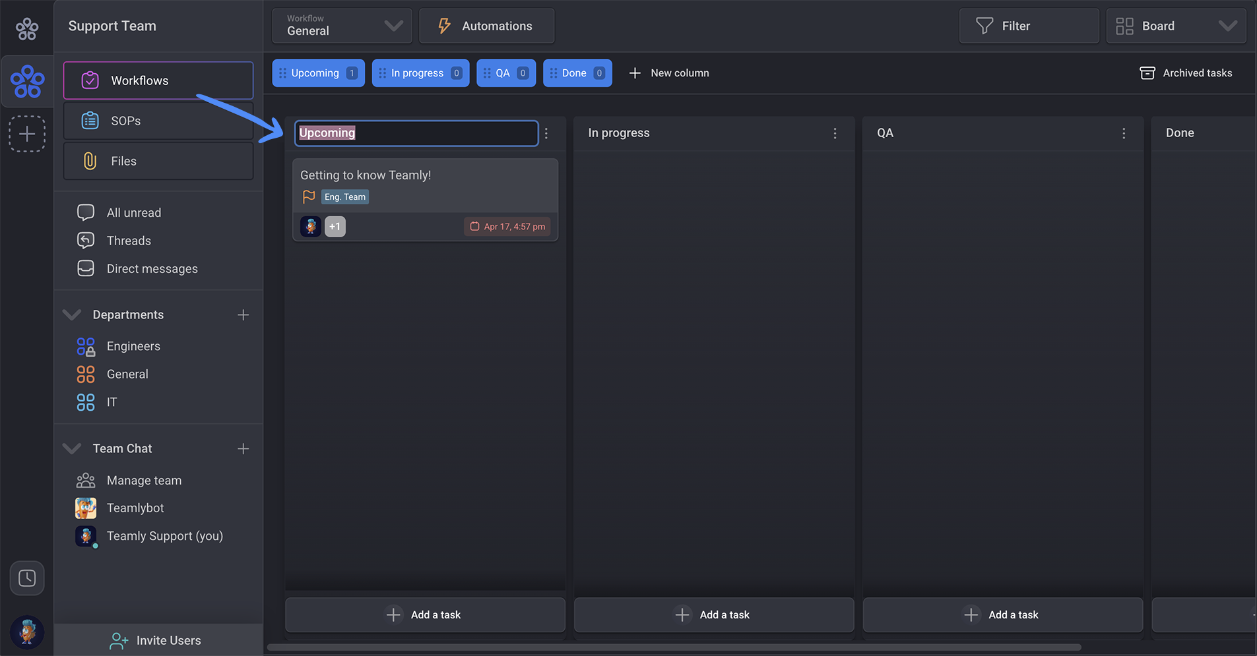Click the drag handle on the Upcoming chip

(x=283, y=73)
